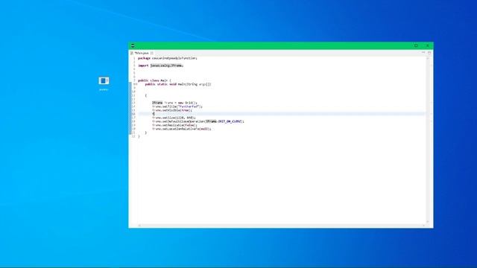The image size is (477, 268).
Task: Close the Main.java tab with its X
Action: [151, 53]
